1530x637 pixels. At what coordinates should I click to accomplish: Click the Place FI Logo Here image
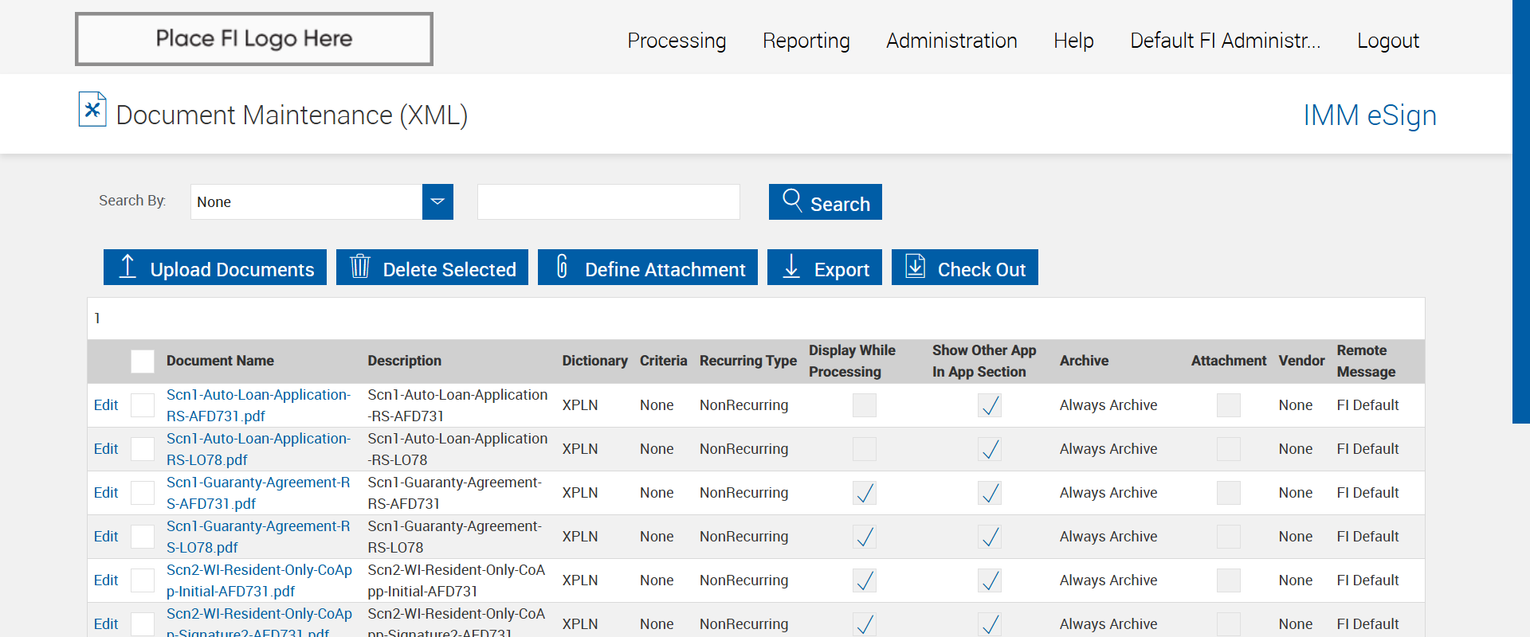tap(254, 39)
